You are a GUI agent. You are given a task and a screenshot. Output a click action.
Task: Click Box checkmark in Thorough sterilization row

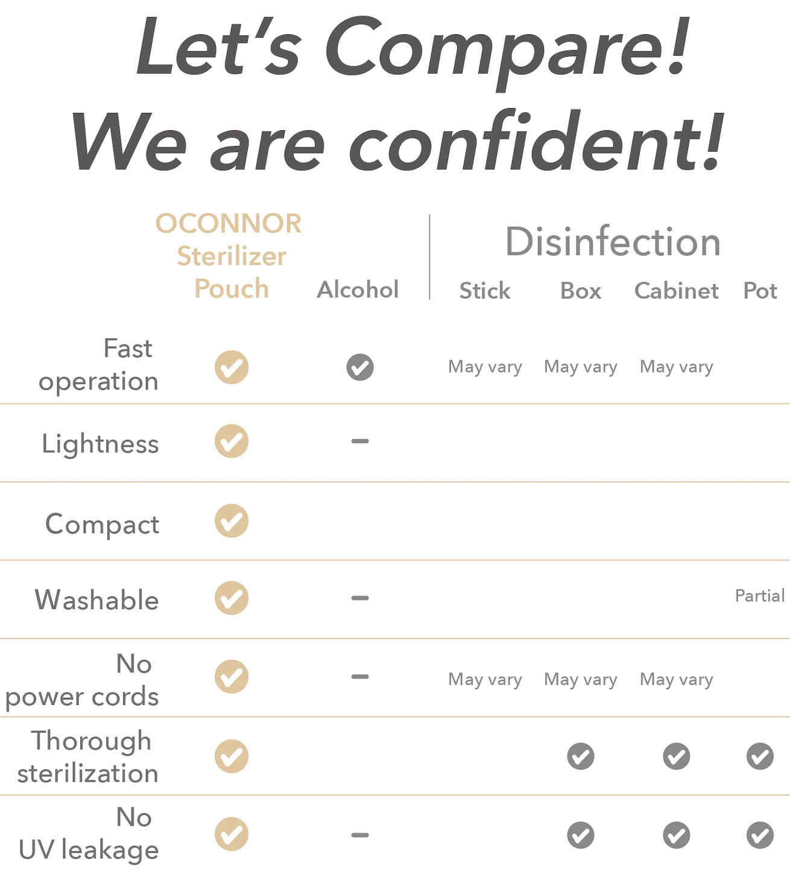[x=581, y=756]
